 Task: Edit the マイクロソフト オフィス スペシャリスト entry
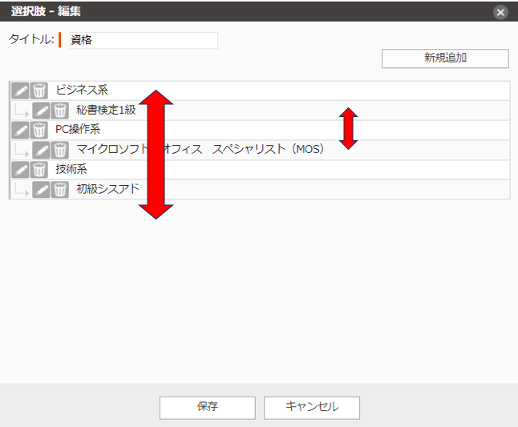click(41, 150)
